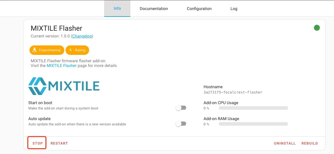
Task: Select the hostname 3a2f31f5-focalcrest-flasher text
Action: point(233,92)
